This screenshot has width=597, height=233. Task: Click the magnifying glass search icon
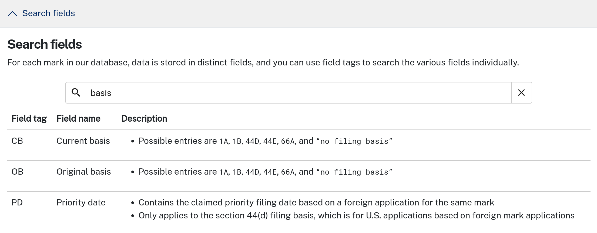click(x=76, y=93)
